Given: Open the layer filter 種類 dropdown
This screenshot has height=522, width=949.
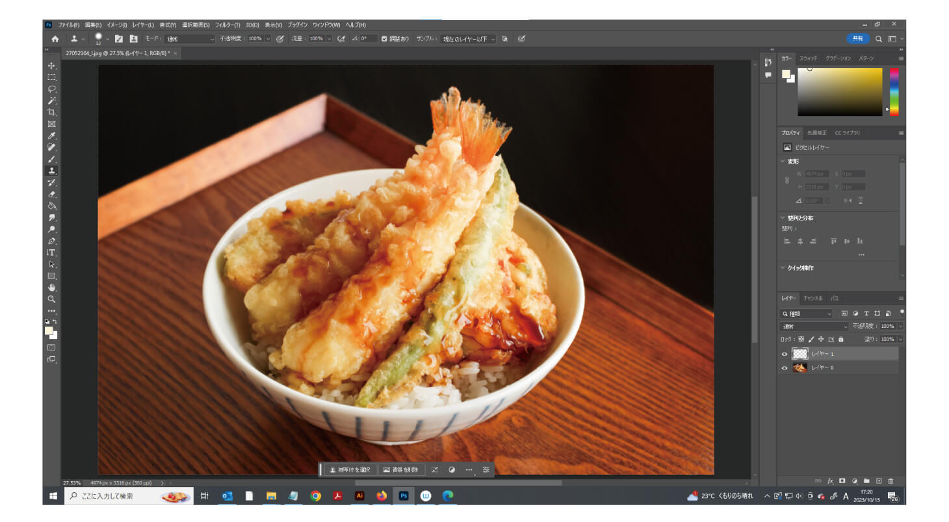Looking at the screenshot, I should [807, 314].
